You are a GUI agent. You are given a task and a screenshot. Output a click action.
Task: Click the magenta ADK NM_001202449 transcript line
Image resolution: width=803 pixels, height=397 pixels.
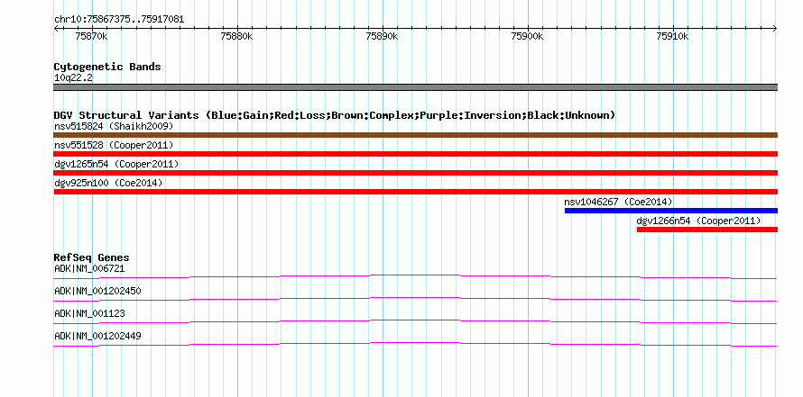(x=415, y=345)
